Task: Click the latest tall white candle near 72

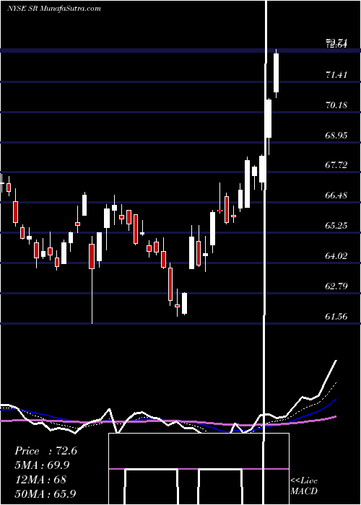Action: coord(277,74)
